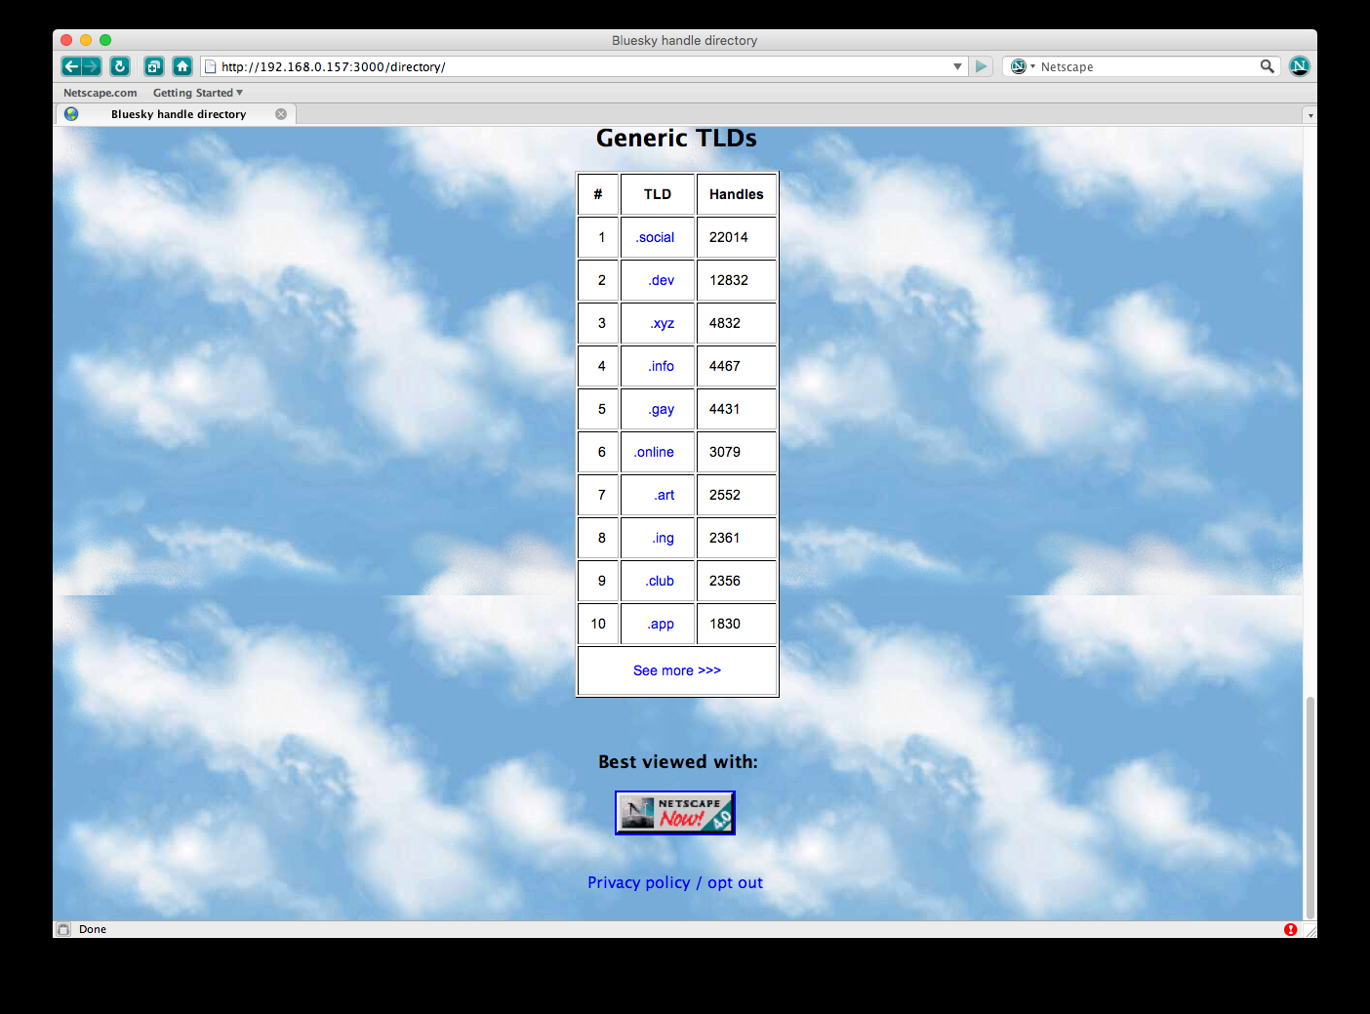Click the red error indicator in status bar
Image resolution: width=1370 pixels, height=1014 pixels.
[x=1290, y=929]
